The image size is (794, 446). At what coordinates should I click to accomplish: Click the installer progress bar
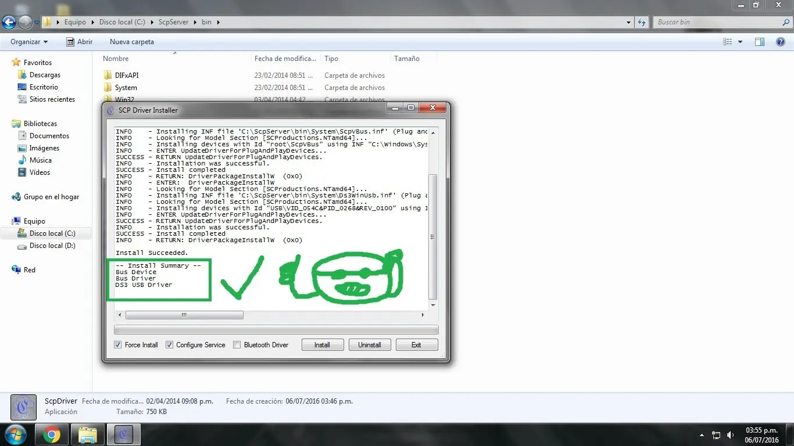pos(276,330)
